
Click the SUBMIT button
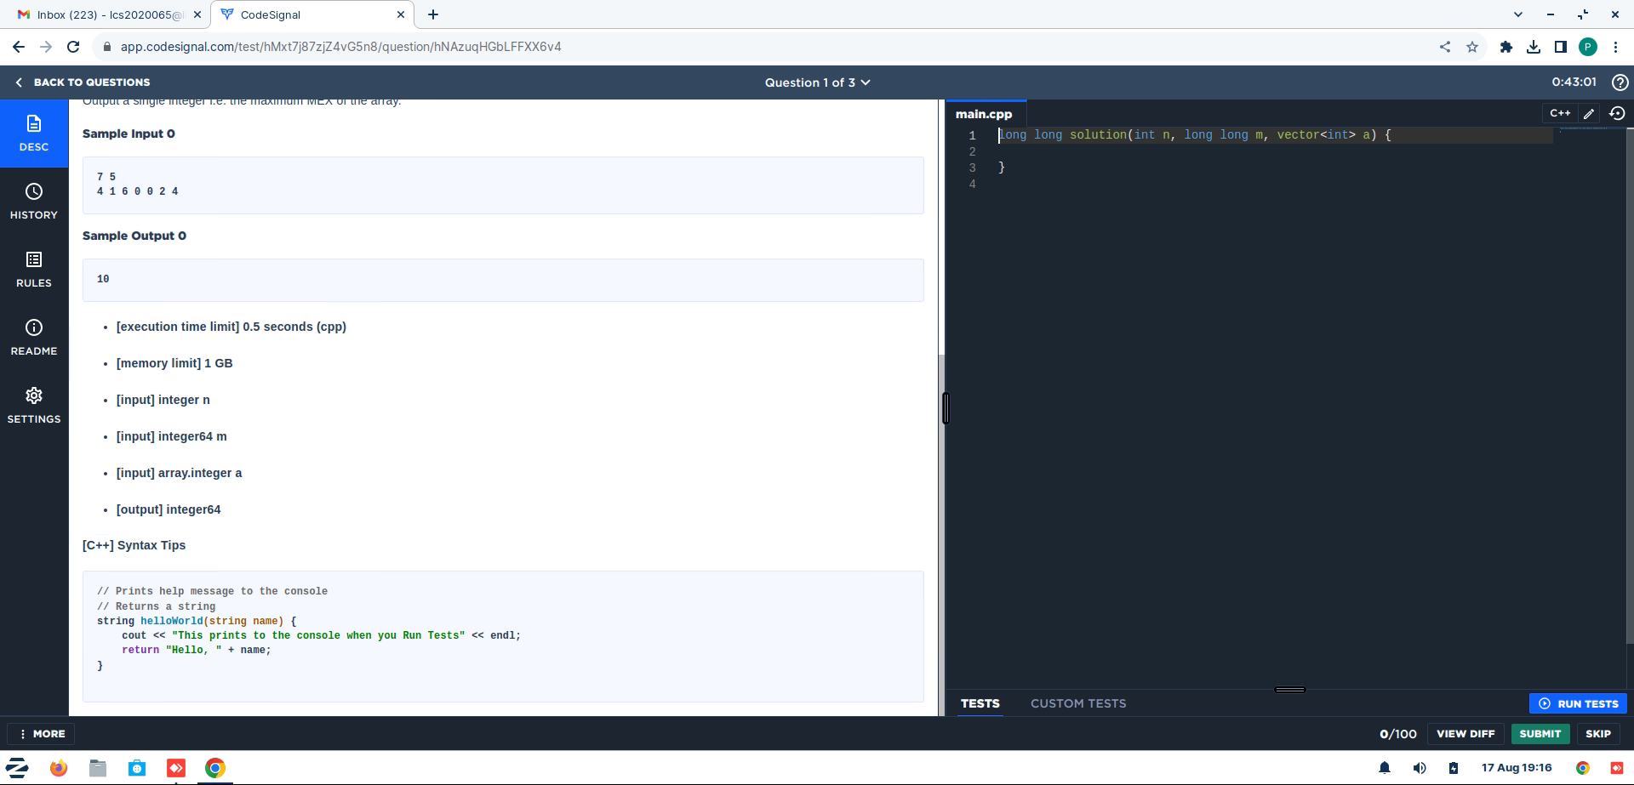tap(1540, 733)
